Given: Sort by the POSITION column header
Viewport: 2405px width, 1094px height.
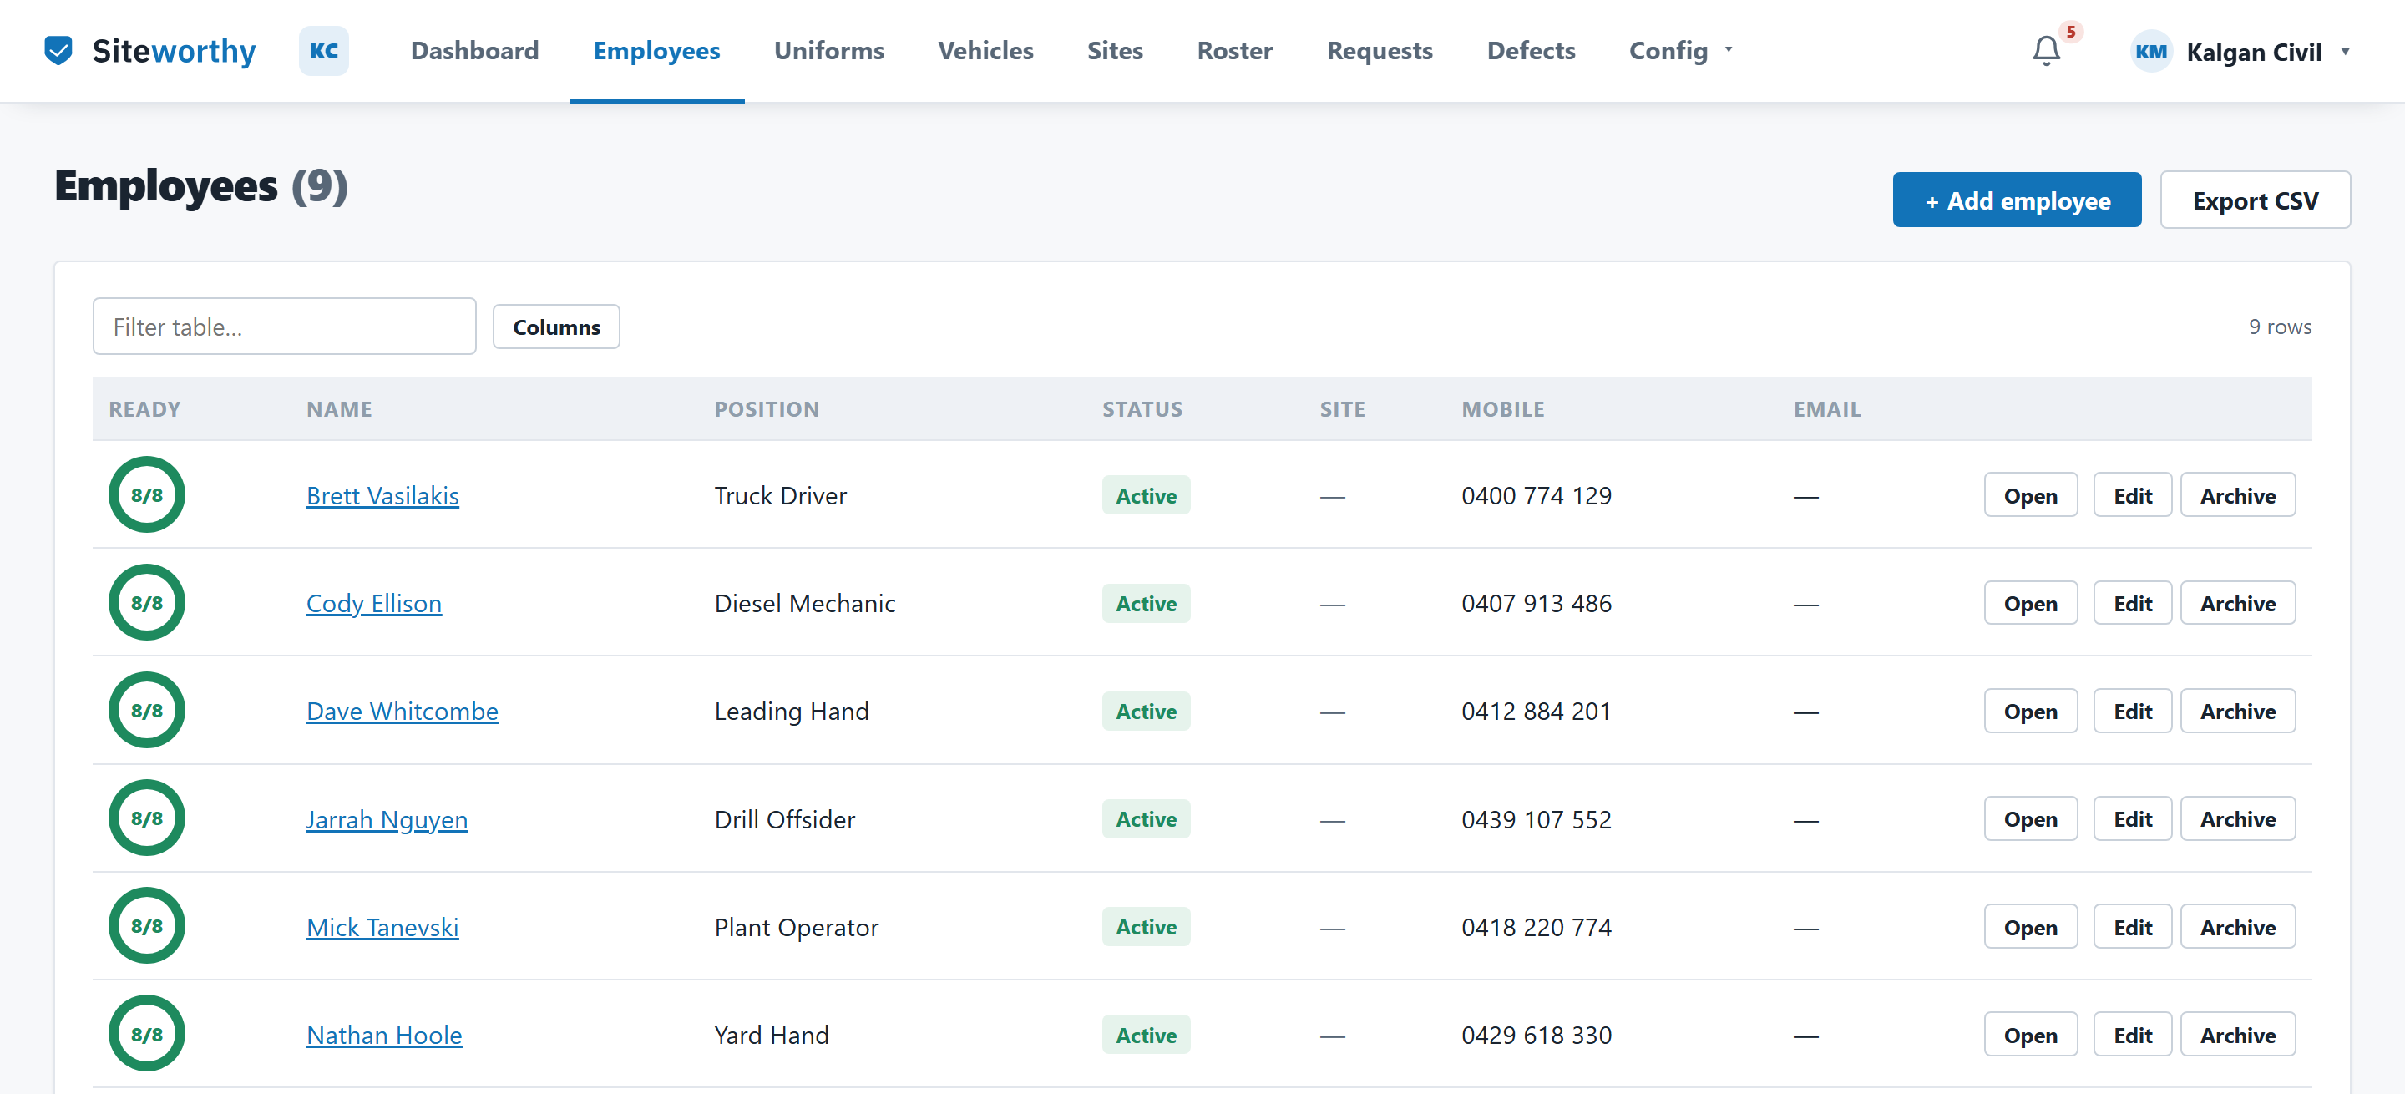Looking at the screenshot, I should point(767,409).
